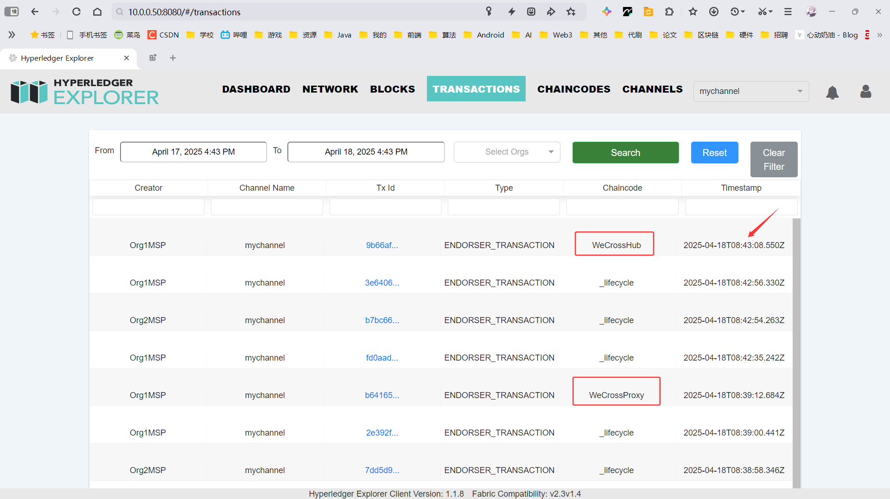
Task: Open transaction 2e392f... details
Action: pos(382,432)
